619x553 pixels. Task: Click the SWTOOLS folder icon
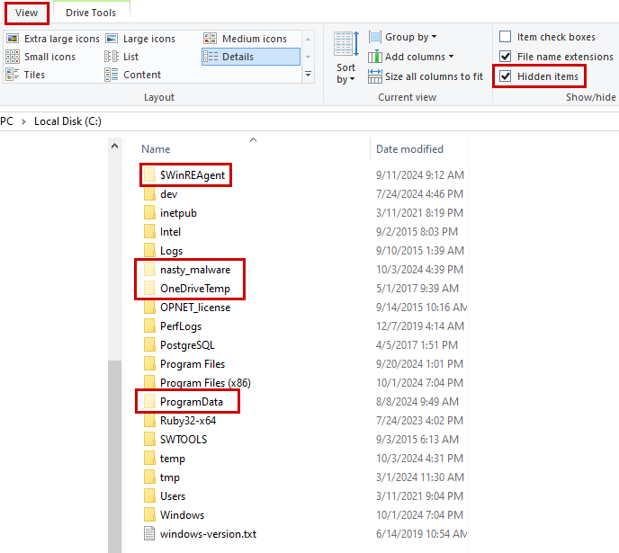click(149, 440)
